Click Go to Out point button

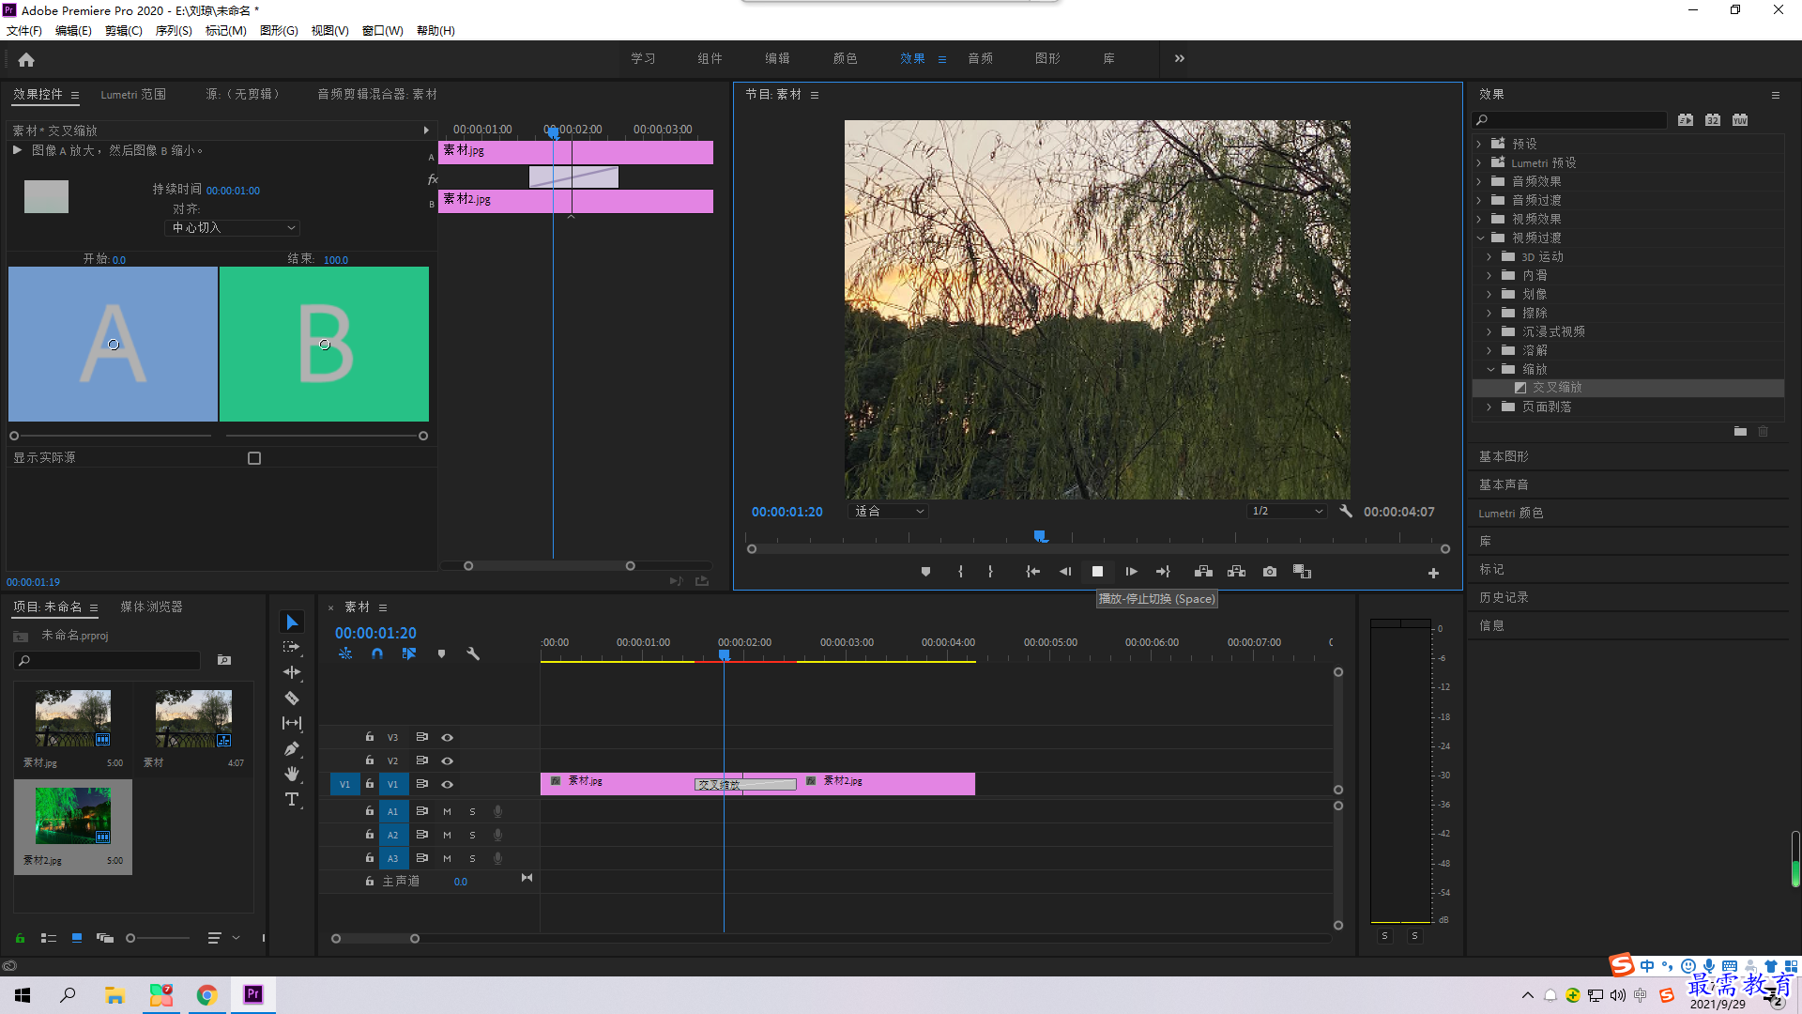tap(1163, 572)
